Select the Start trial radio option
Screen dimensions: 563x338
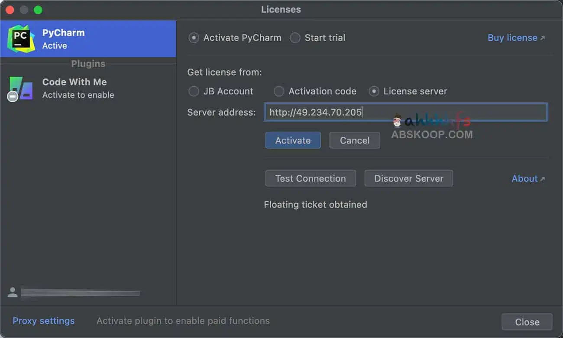[x=295, y=38]
